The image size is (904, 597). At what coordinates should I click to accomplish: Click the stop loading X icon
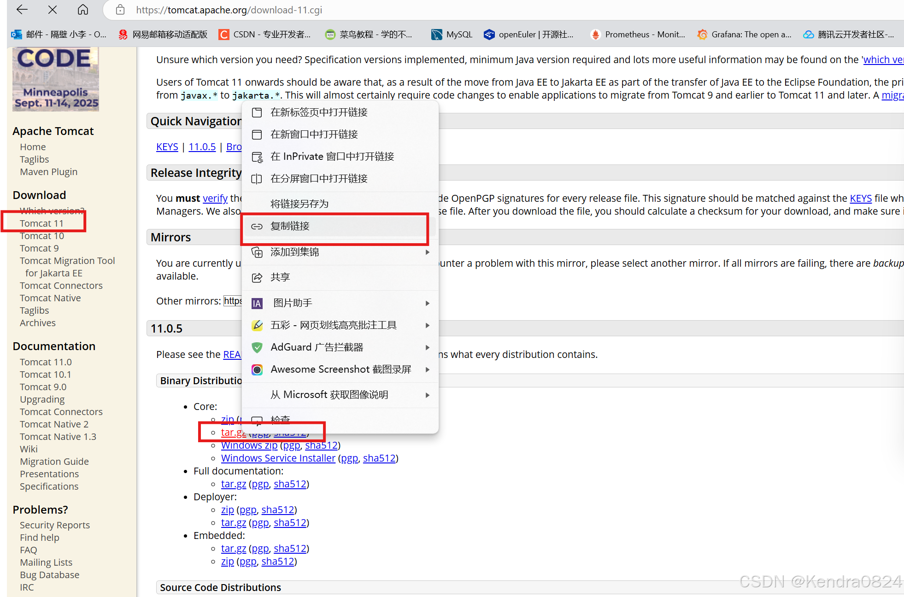tap(53, 10)
